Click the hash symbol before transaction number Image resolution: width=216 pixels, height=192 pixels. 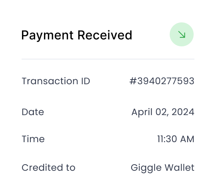(133, 81)
